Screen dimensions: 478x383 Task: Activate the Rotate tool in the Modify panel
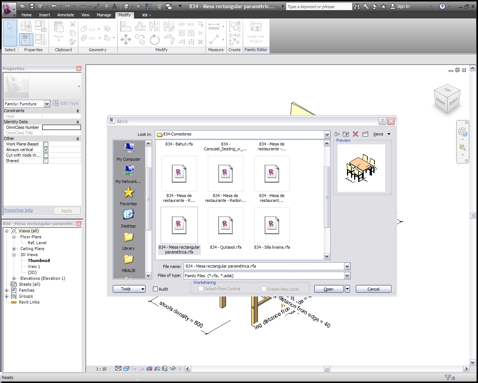point(154,40)
